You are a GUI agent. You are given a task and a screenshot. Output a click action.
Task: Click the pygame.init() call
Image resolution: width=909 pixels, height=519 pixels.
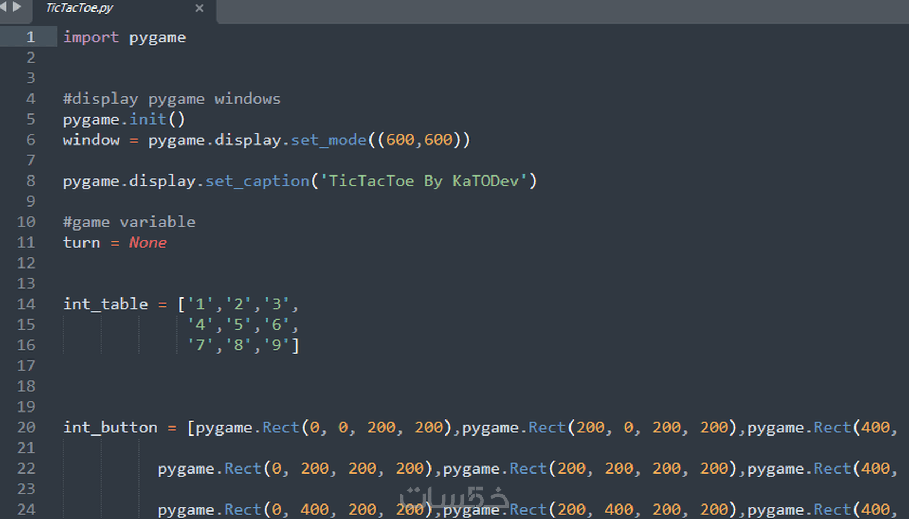tap(123, 119)
